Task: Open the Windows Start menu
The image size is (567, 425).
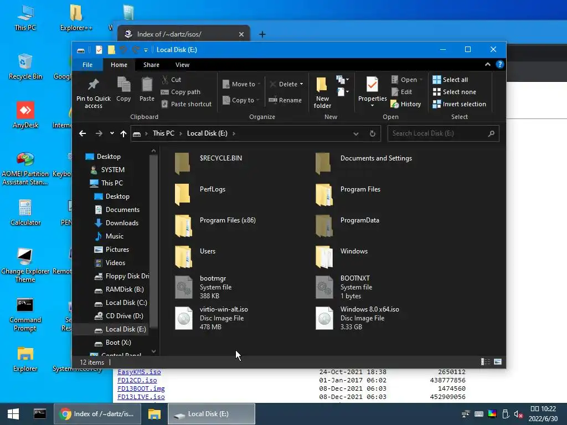Action: 13,414
